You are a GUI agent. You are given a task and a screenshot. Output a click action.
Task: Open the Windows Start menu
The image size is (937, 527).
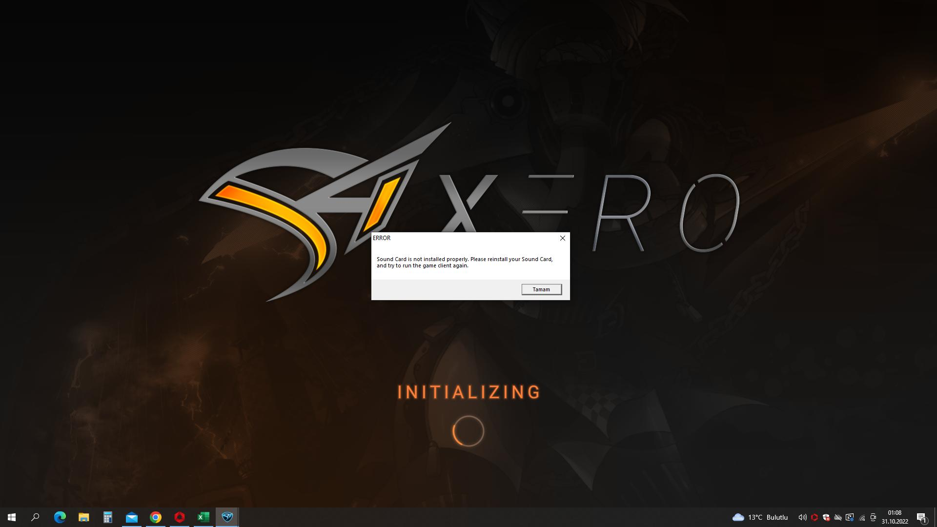tap(12, 517)
